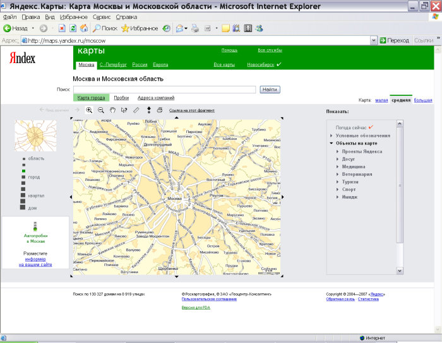Viewport: 442px width, 343px height.
Task: Click the objects panel scroll down arrow
Action: pyautogui.click(x=400, y=270)
